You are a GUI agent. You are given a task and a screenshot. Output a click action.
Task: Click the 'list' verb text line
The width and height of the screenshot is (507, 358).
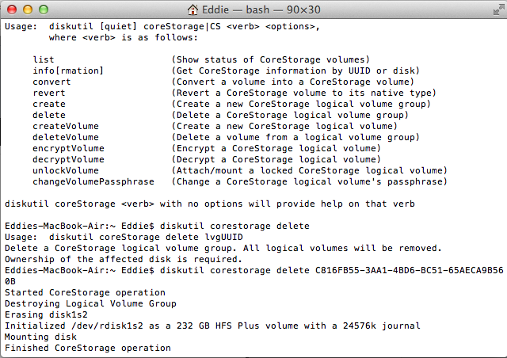44,59
